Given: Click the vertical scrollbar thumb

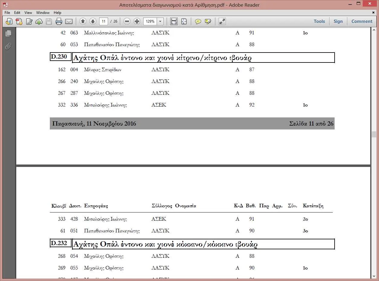Looking at the screenshot, I should click(x=374, y=134).
